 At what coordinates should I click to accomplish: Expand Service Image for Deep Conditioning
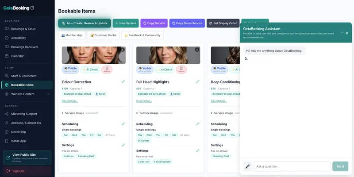tap(225, 113)
